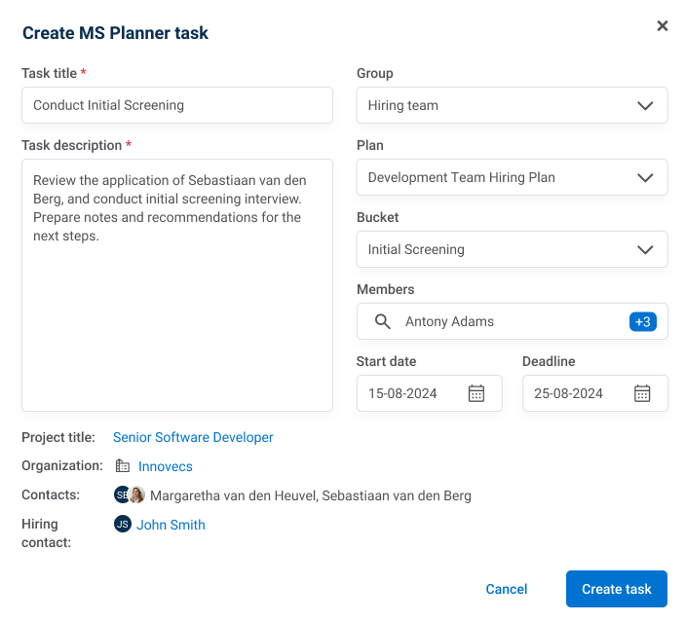Viewport: 685px width, 622px height.
Task: Click the search magnifier in Members field
Action: (383, 321)
